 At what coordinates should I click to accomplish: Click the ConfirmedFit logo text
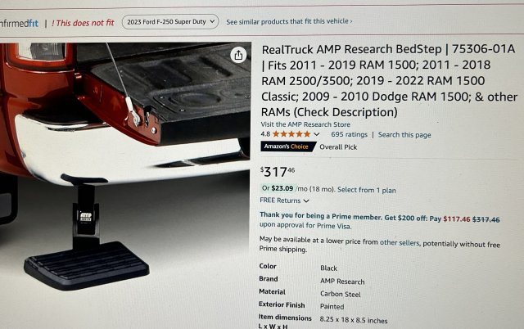point(19,24)
